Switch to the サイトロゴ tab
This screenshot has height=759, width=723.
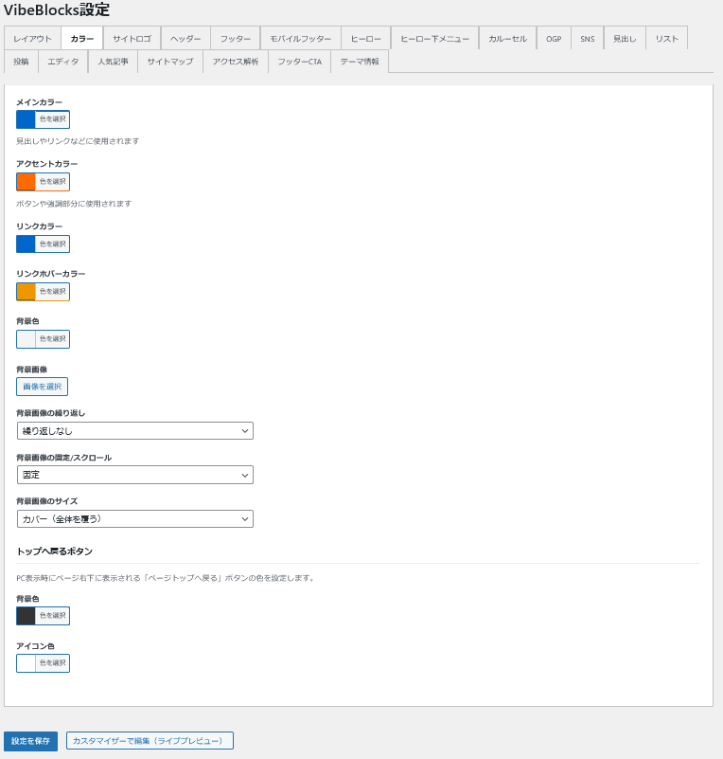(x=132, y=39)
